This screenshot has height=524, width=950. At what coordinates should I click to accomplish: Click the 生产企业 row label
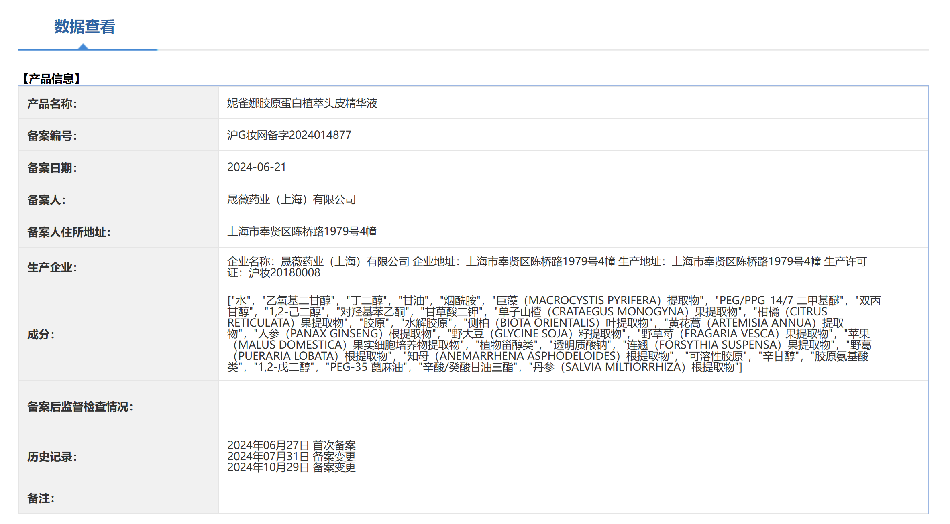[52, 267]
